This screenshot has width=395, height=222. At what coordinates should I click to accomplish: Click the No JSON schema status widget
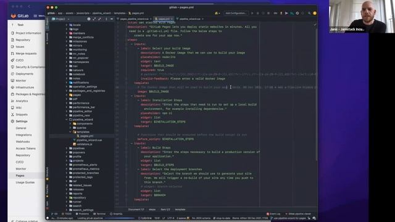(201, 218)
